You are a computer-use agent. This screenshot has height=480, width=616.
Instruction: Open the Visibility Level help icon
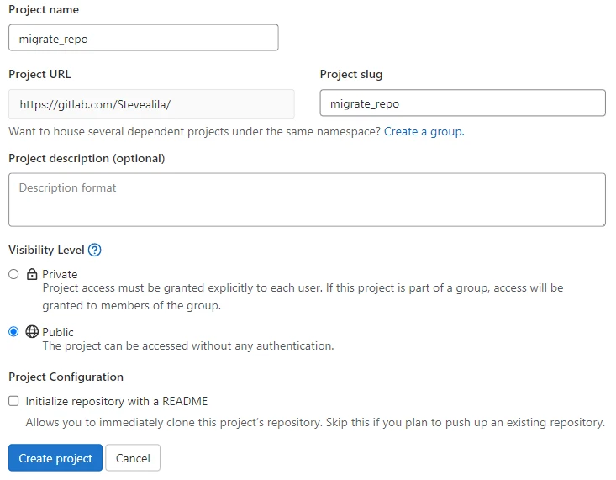[94, 250]
